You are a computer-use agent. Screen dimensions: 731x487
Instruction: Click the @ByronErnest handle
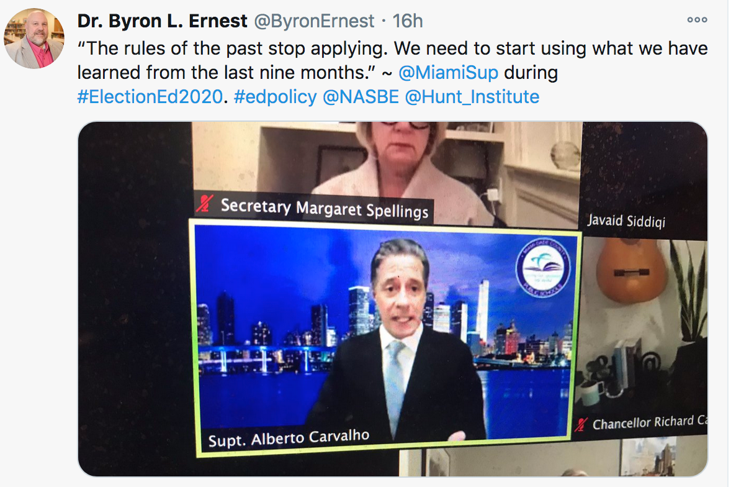(314, 21)
